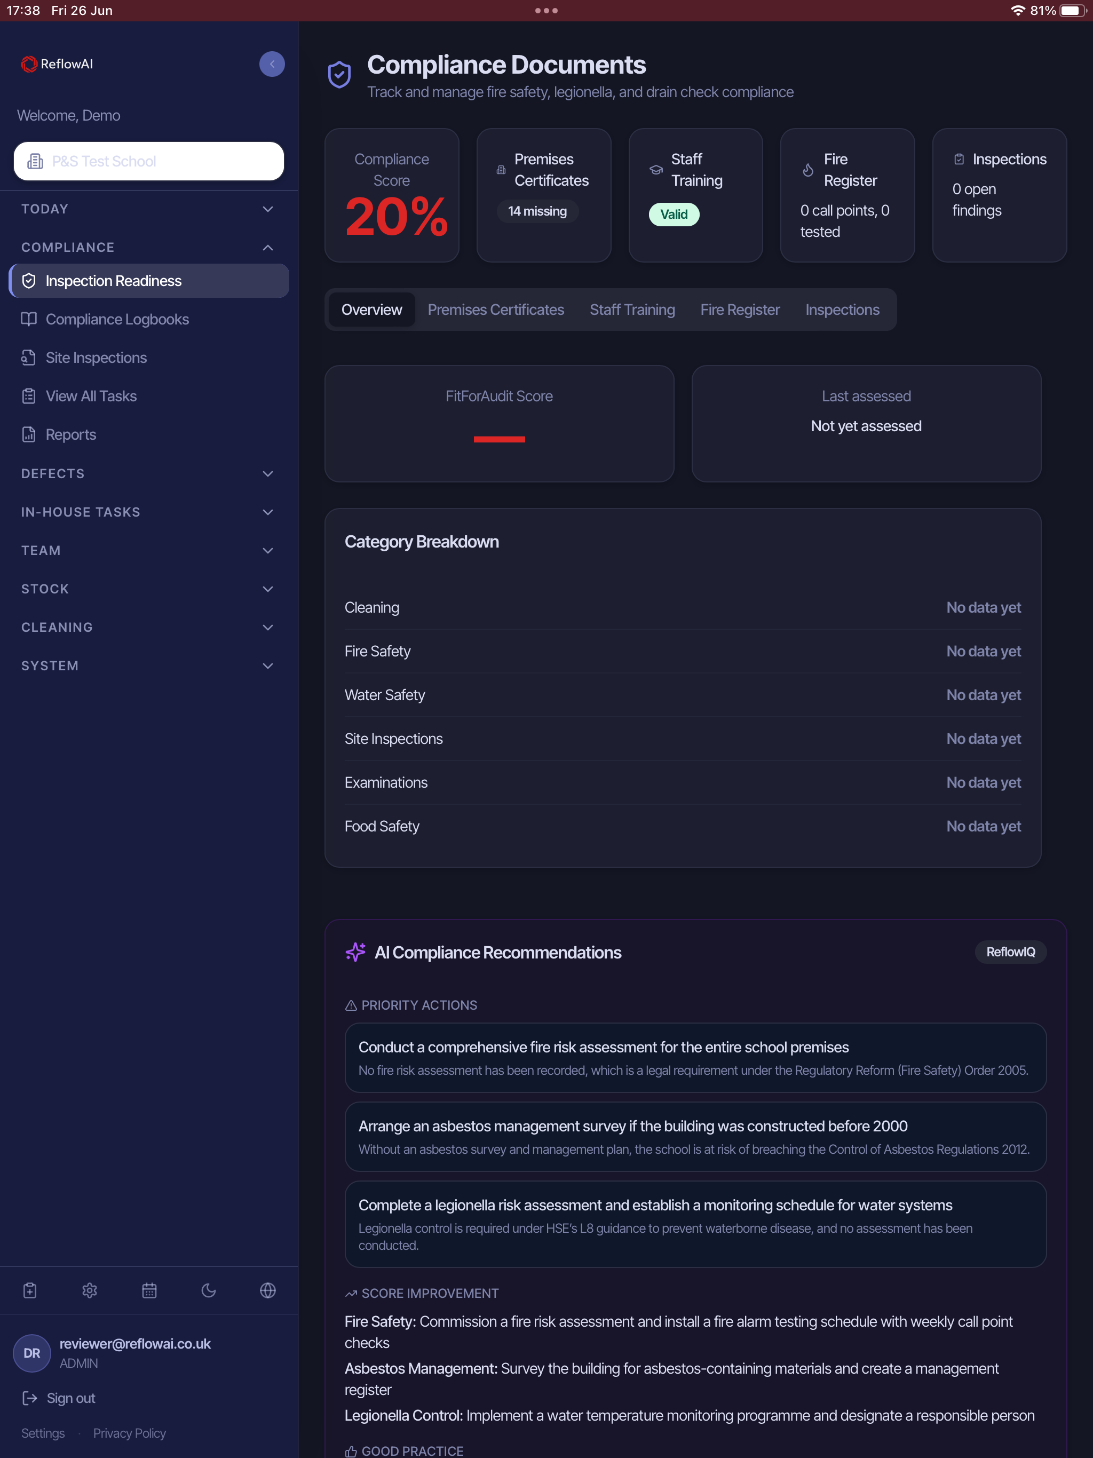Open Compliance Logbooks in the sidebar
Screen dimensions: 1093x1458
click(x=149, y=319)
